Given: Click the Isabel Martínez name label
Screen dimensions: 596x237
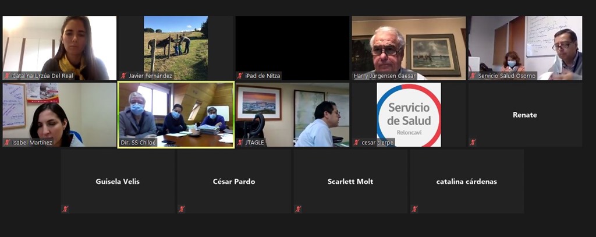Looking at the screenshot, I should tap(33, 143).
